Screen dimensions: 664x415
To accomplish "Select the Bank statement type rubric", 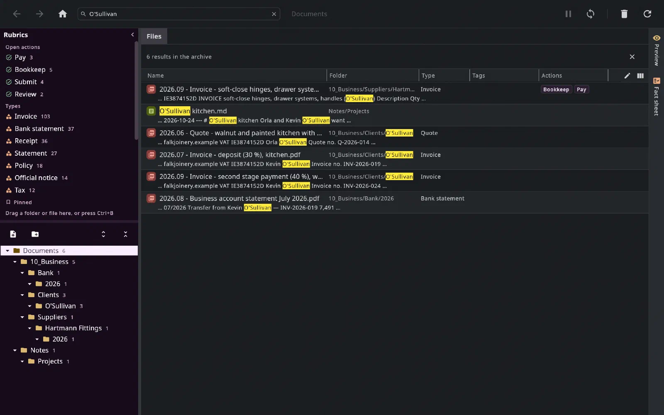I will [x=40, y=129].
